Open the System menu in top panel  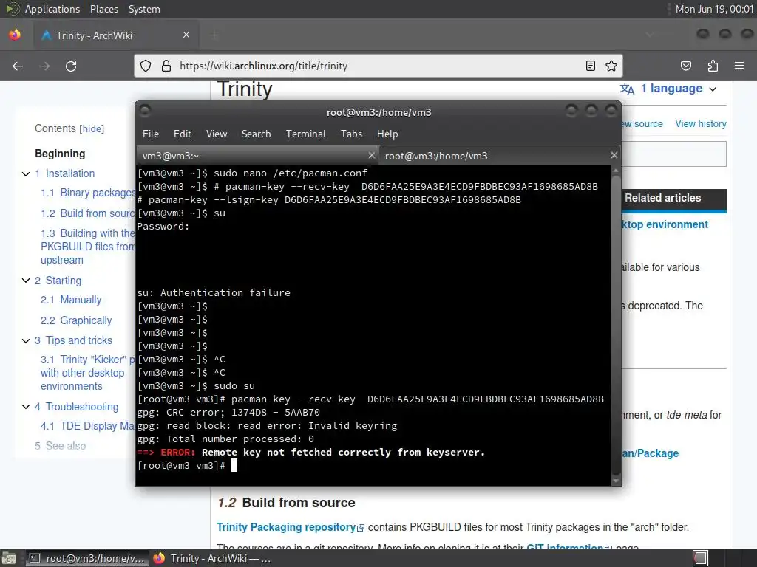144,9
